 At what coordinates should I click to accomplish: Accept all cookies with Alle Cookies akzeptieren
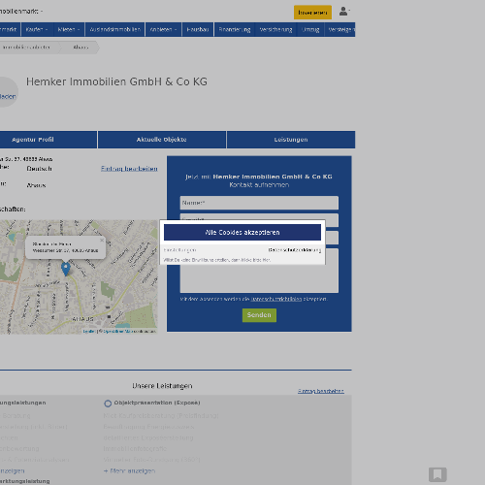(x=242, y=232)
